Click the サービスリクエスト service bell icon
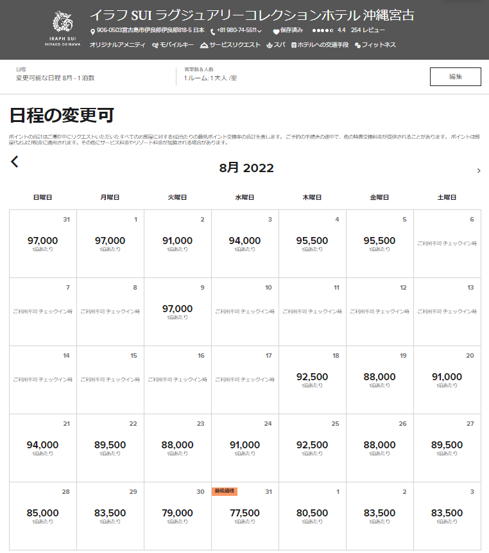 pyautogui.click(x=204, y=46)
